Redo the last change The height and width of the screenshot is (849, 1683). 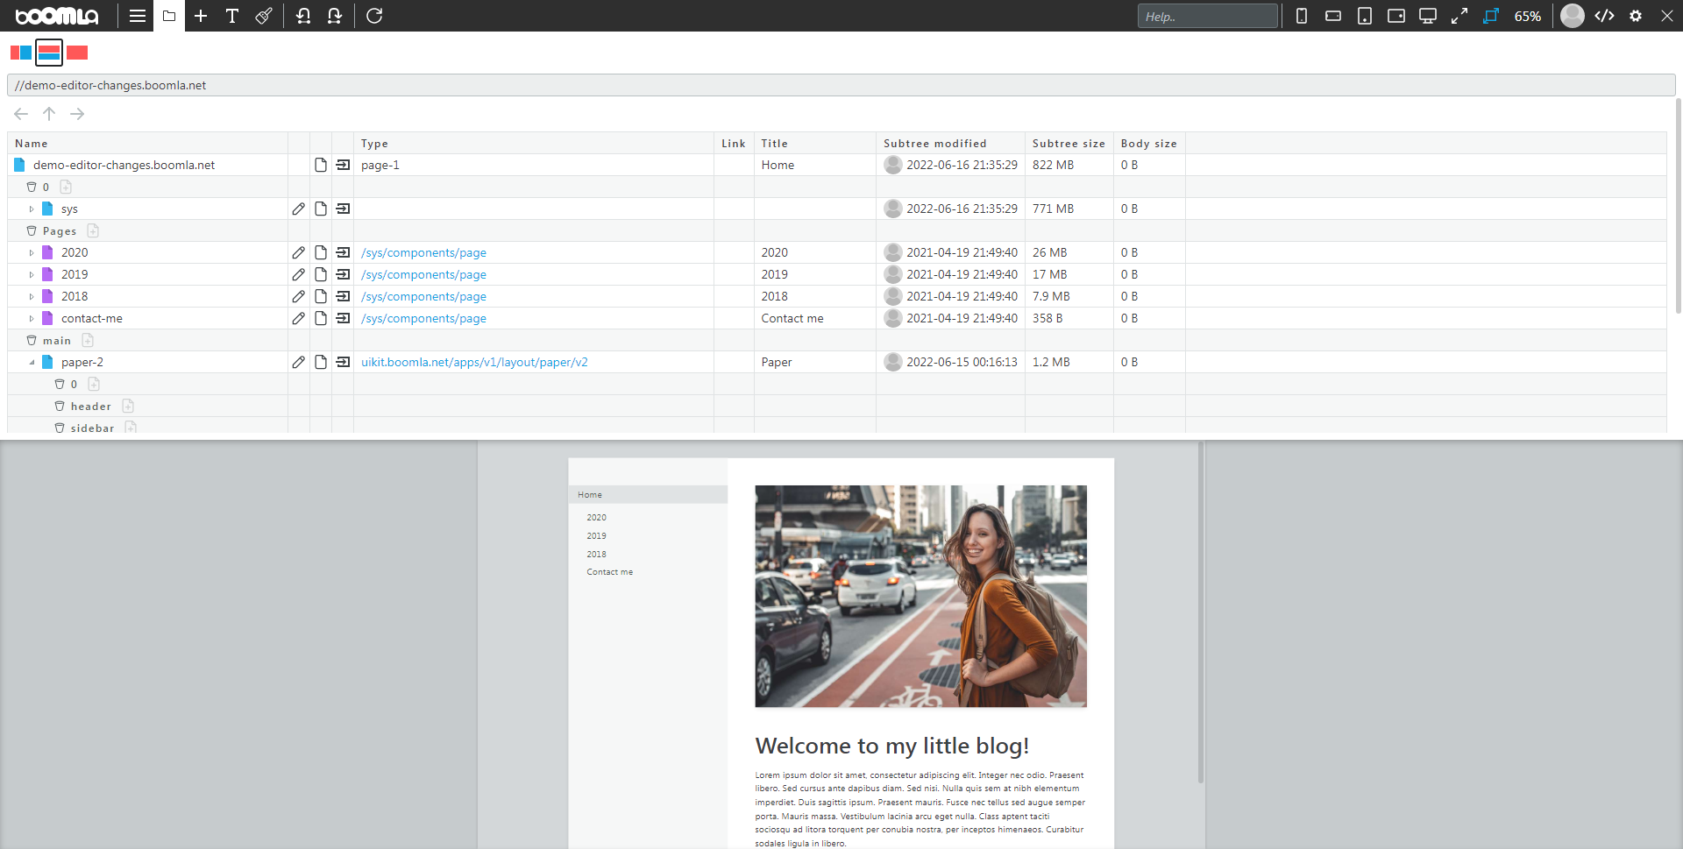coord(334,16)
